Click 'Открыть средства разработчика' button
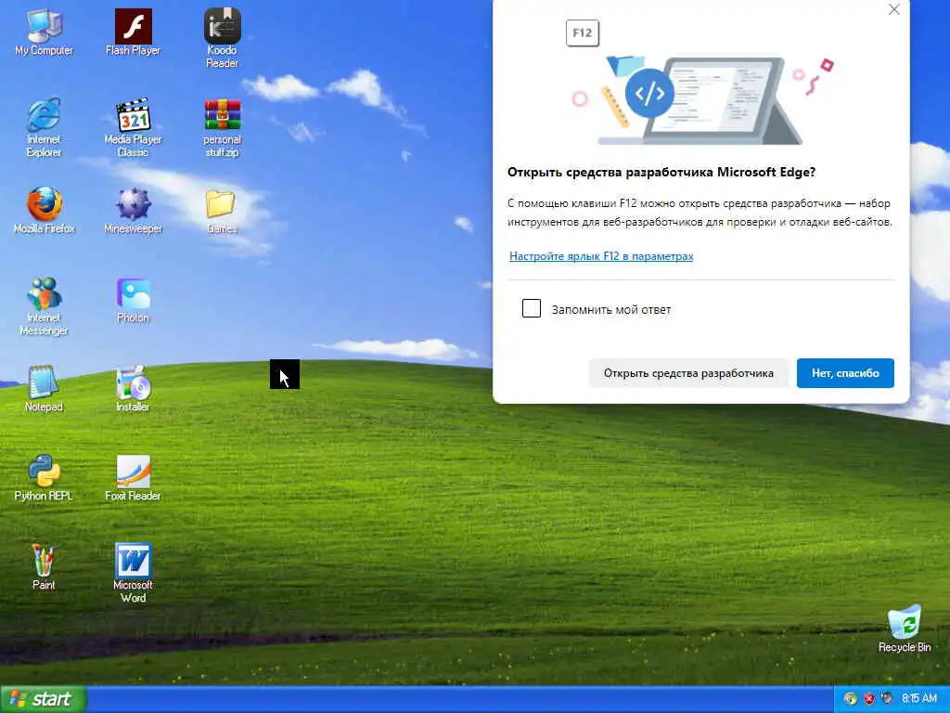950x713 pixels. pyautogui.click(x=688, y=373)
